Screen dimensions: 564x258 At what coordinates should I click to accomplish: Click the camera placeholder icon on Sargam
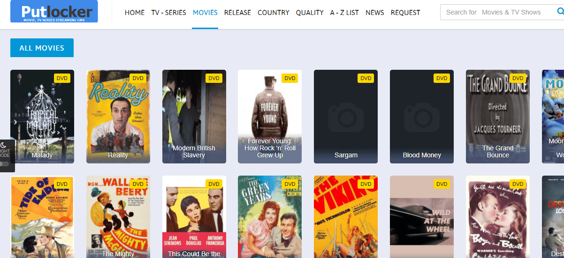click(x=346, y=117)
